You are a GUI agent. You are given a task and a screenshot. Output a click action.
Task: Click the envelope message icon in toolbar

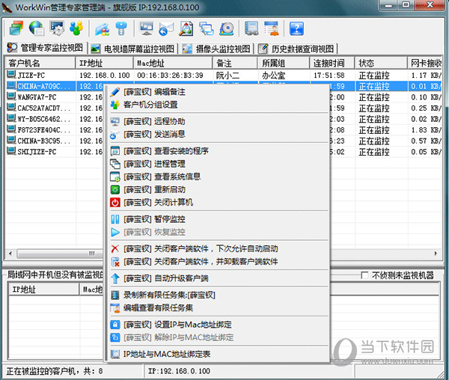click(166, 28)
